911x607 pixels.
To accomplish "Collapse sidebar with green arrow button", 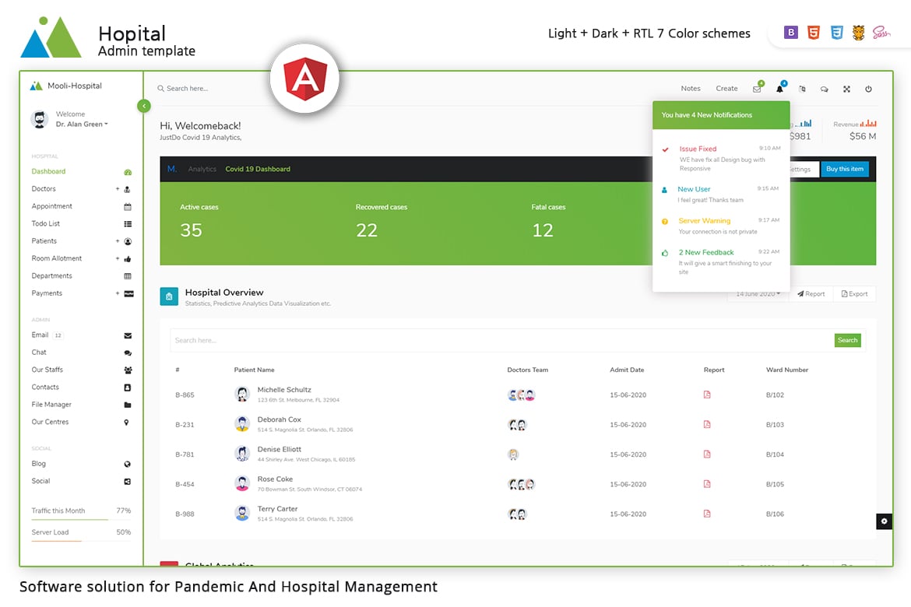I will point(144,106).
